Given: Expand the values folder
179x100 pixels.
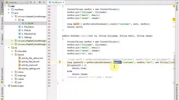Looking at the screenshot, I should (12, 79).
